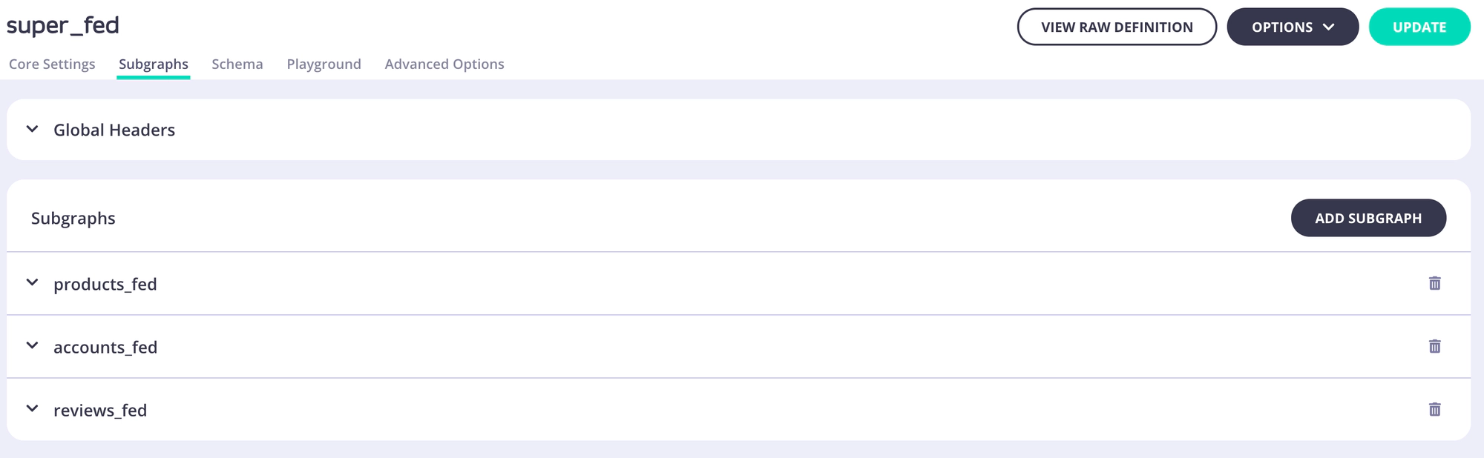Click the Global Headers section title
The image size is (1484, 458).
click(x=114, y=130)
